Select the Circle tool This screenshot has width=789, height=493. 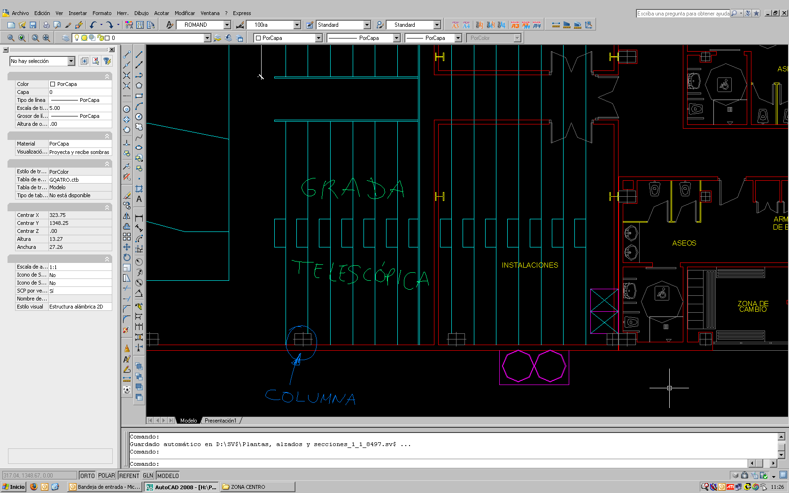point(139,116)
